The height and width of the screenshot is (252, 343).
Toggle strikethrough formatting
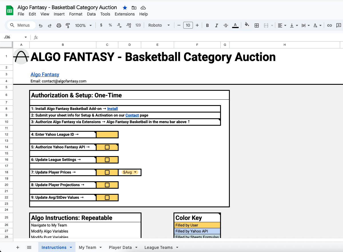226,25
